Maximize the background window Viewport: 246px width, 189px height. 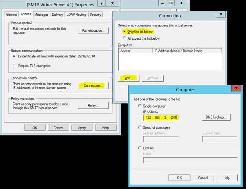coord(171,3)
